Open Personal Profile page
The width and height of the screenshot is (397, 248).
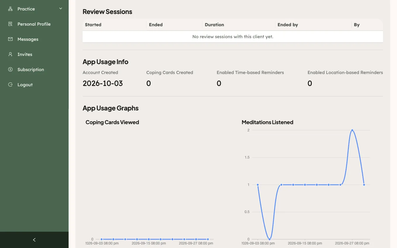point(34,24)
